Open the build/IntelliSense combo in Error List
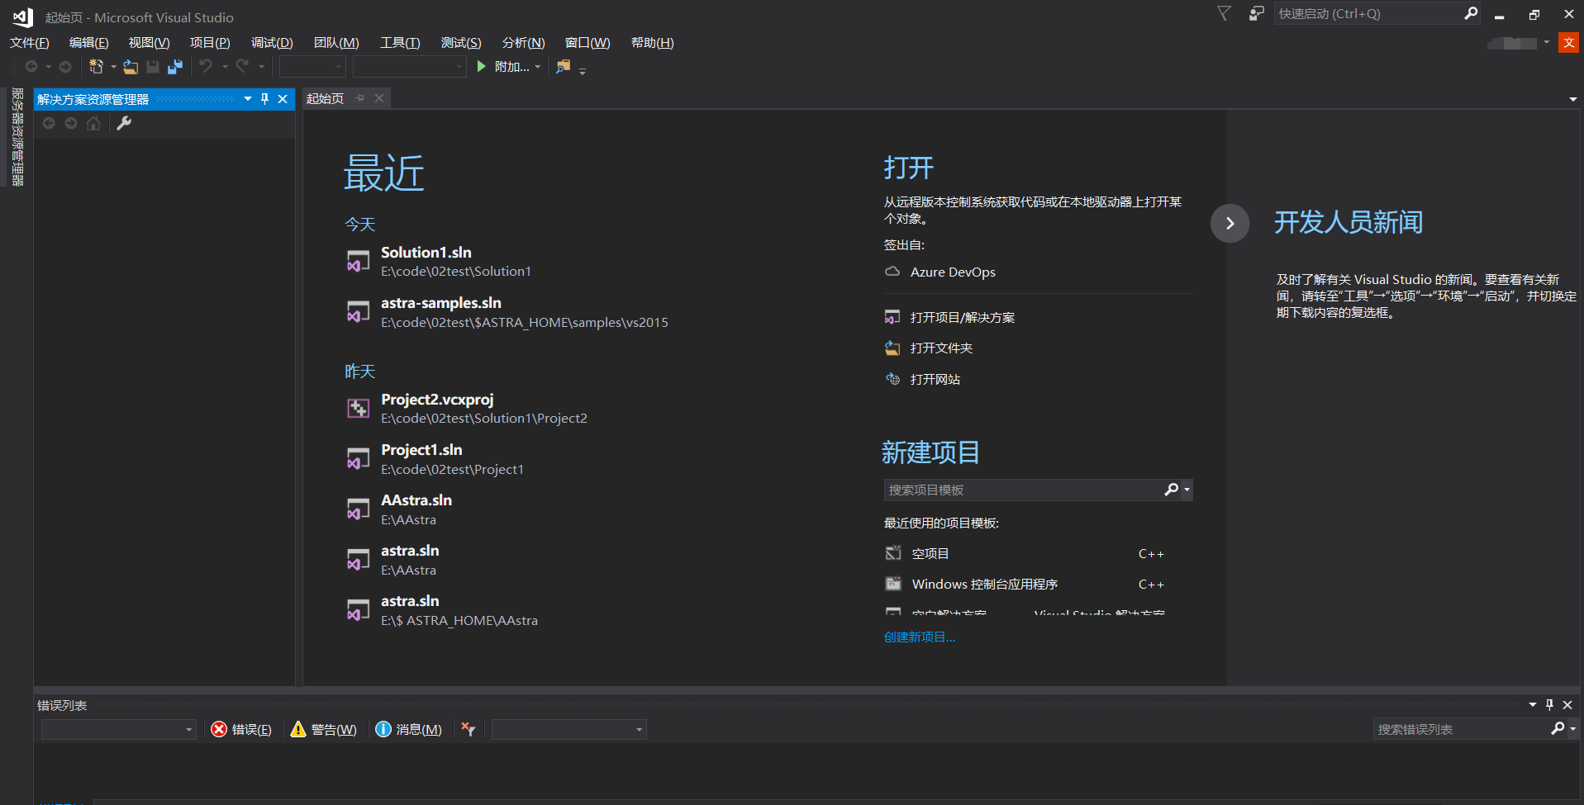1584x805 pixels. (569, 729)
